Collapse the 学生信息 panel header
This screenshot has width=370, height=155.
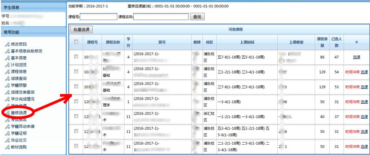(33, 7)
